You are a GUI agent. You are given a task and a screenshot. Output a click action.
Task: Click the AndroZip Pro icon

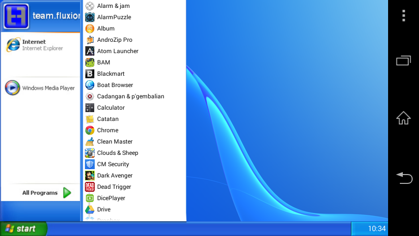(x=90, y=40)
